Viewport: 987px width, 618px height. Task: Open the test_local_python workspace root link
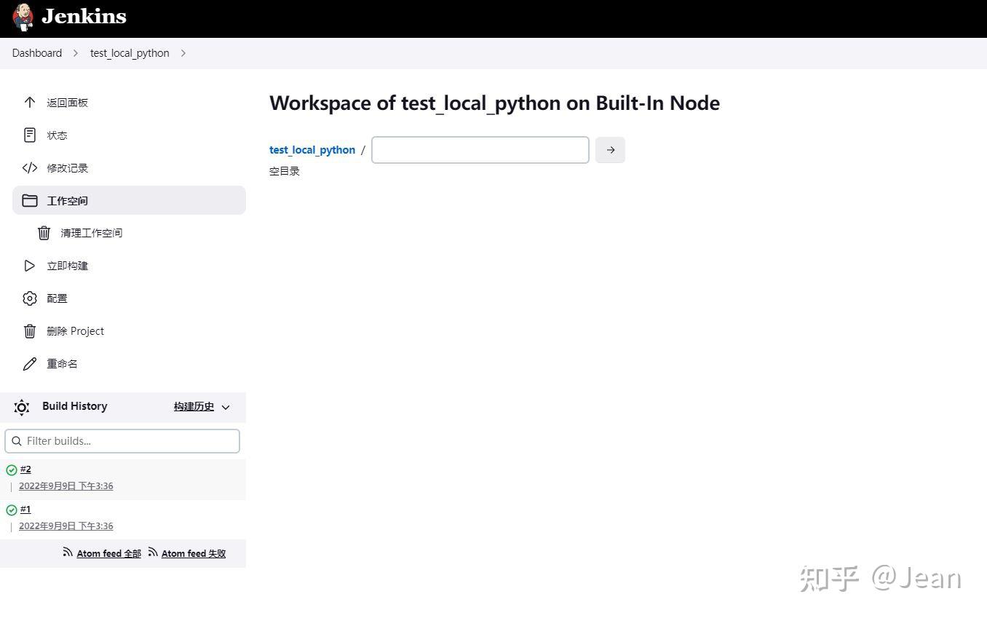coord(312,150)
